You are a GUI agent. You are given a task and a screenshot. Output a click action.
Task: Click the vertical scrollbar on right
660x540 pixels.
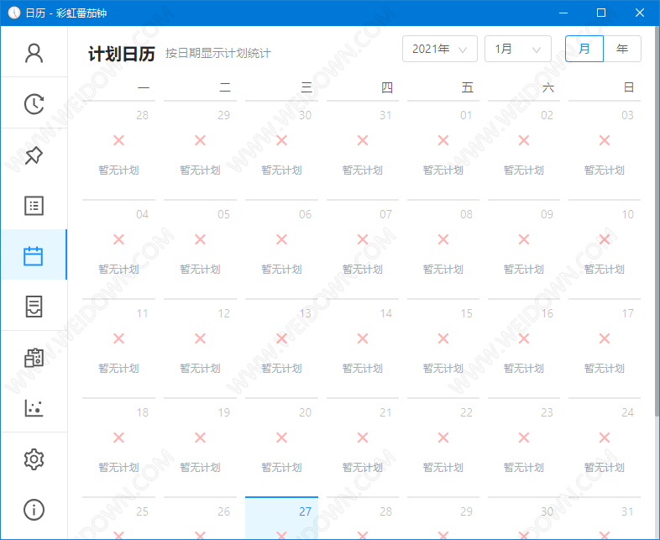click(656, 252)
